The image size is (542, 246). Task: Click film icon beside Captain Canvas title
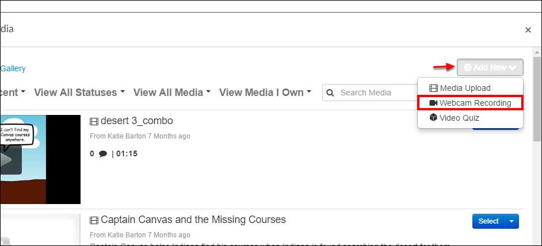pos(94,220)
